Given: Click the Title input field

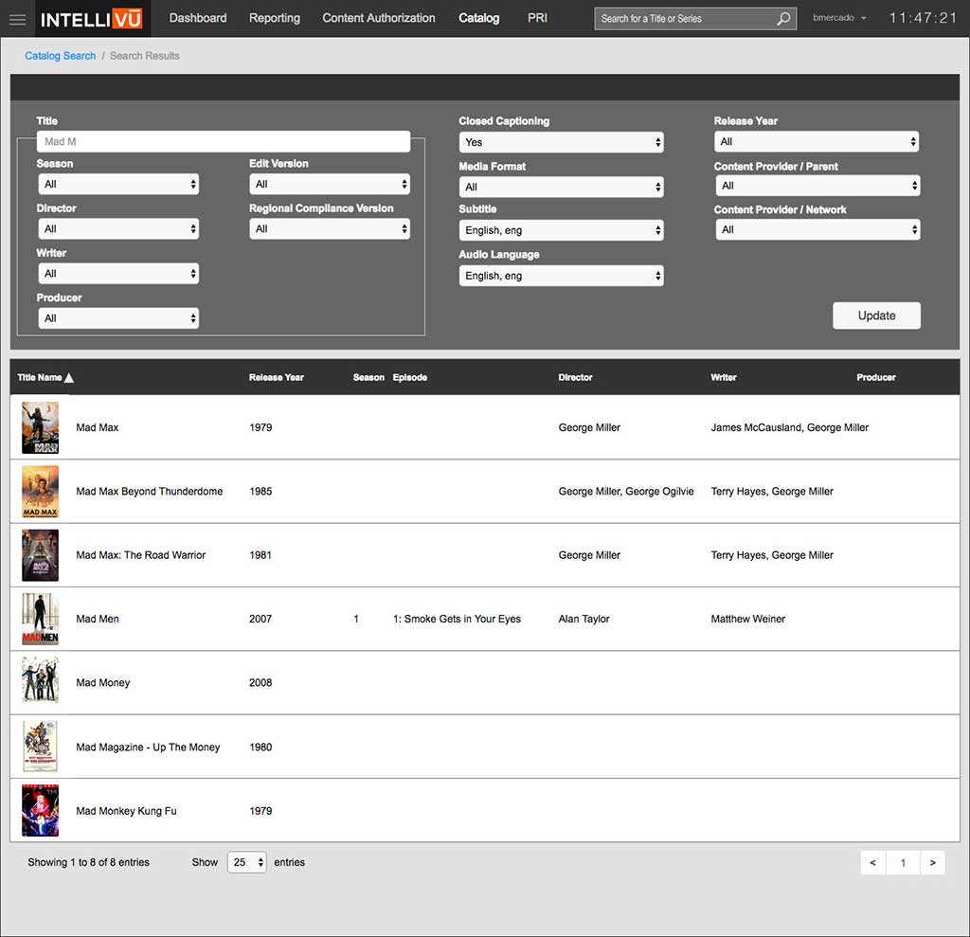Looking at the screenshot, I should [x=224, y=142].
